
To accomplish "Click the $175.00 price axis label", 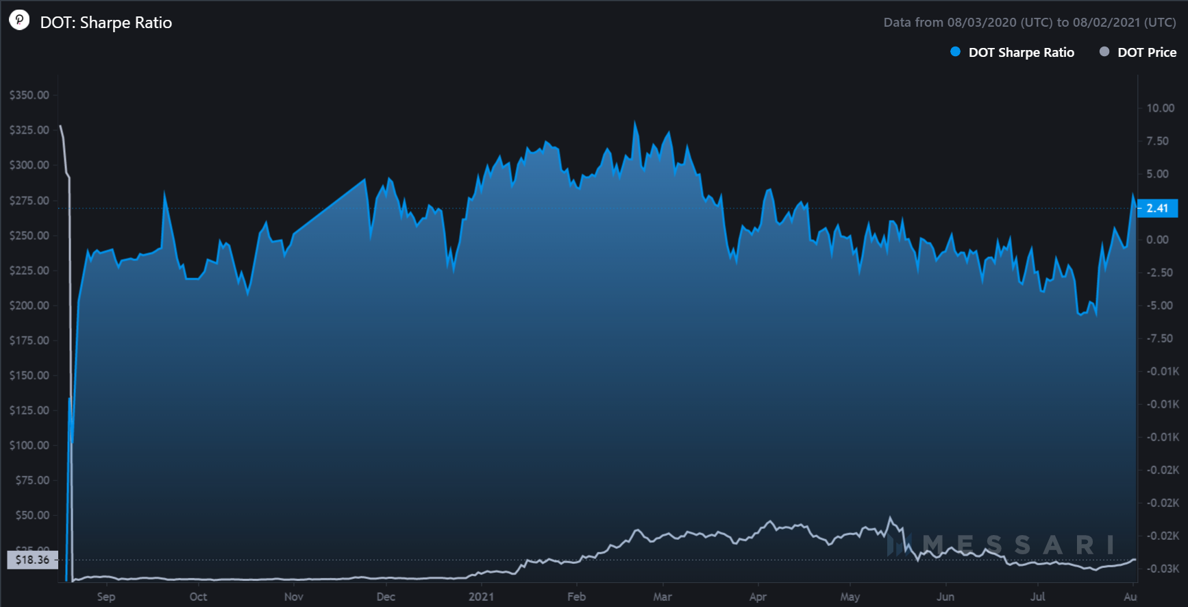I will [x=29, y=340].
